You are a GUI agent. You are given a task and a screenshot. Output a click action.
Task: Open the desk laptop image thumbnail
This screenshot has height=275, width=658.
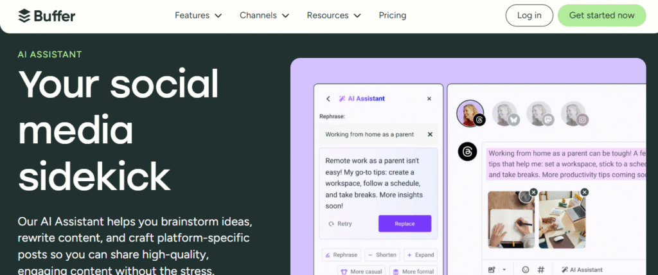pyautogui.click(x=562, y=220)
